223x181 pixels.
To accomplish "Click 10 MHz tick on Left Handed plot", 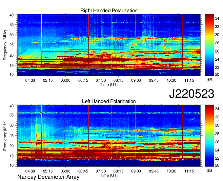I will pyautogui.click(x=12, y=165).
